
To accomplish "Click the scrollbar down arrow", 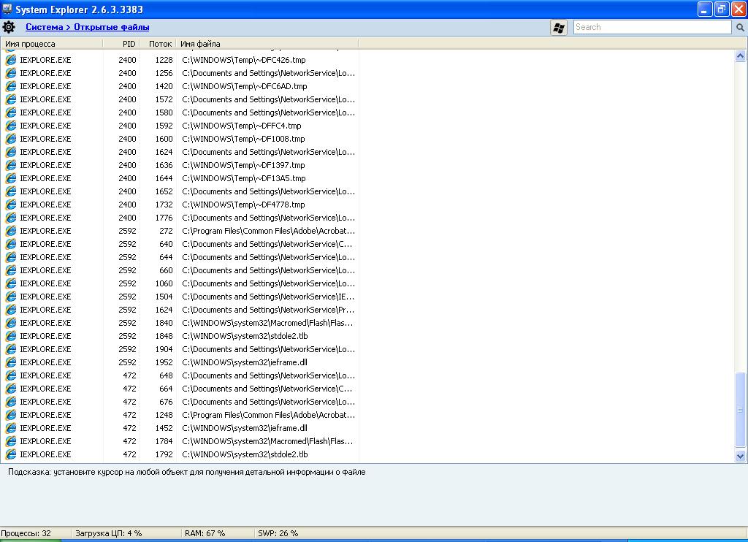I will point(740,456).
